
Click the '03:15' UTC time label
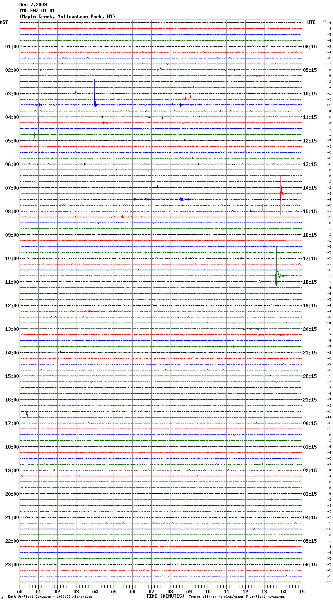(x=310, y=494)
